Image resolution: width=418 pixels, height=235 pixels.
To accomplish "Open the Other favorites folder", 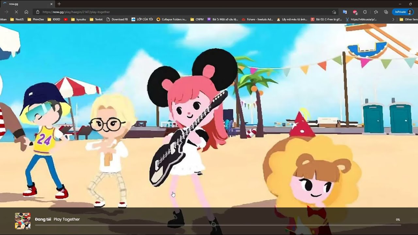I will [408, 19].
